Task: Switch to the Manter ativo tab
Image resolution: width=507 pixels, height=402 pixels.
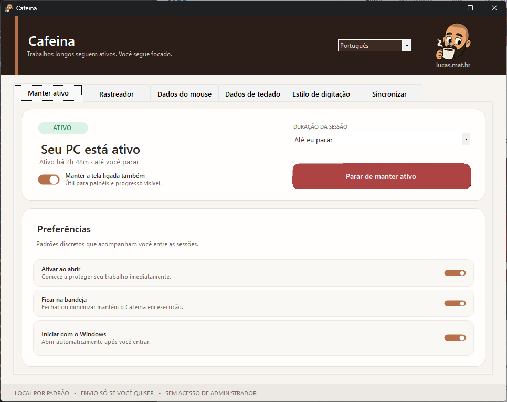Action: 48,93
